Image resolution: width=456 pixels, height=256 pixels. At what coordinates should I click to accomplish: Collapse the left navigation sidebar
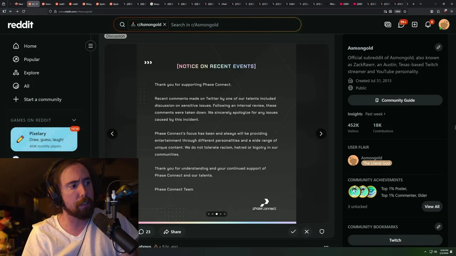click(90, 46)
